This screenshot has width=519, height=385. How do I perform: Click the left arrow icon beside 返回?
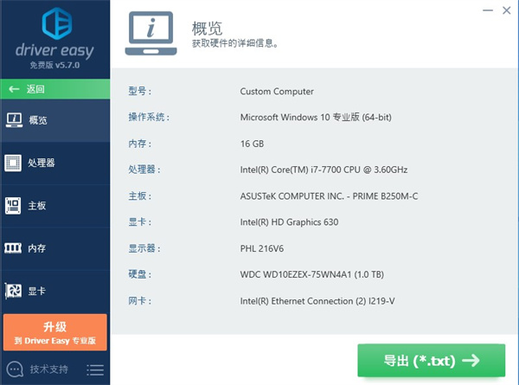coord(14,89)
